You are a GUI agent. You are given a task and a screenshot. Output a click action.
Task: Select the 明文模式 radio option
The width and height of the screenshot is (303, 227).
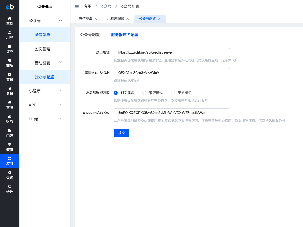116,93
